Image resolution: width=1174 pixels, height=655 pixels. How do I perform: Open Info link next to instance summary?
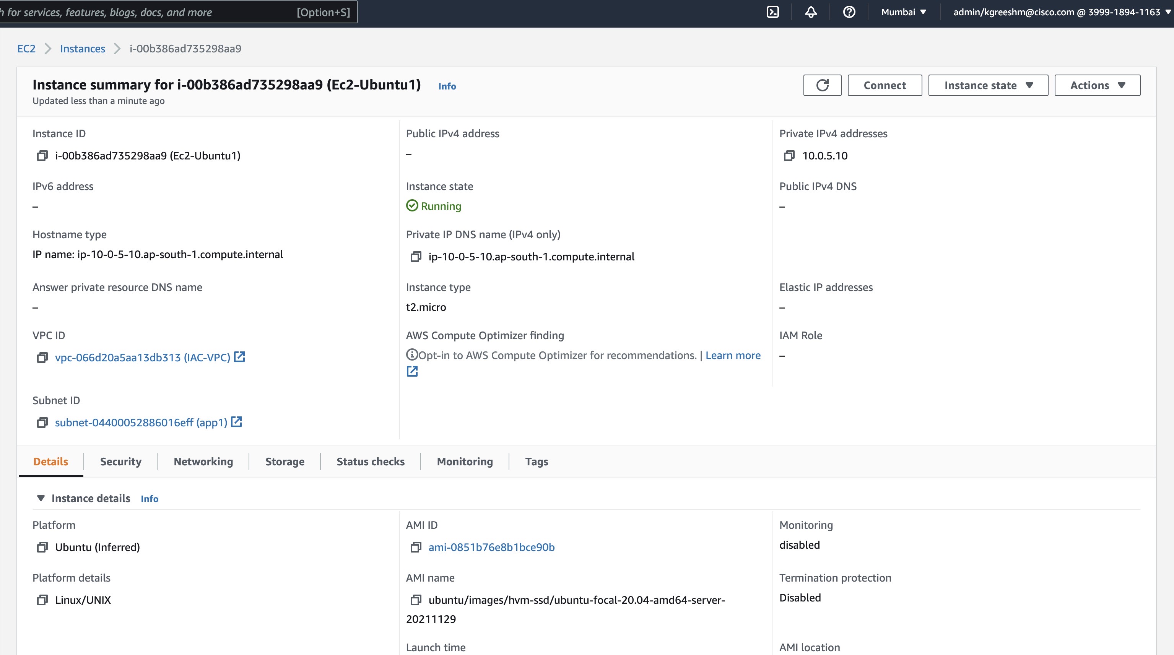447,86
